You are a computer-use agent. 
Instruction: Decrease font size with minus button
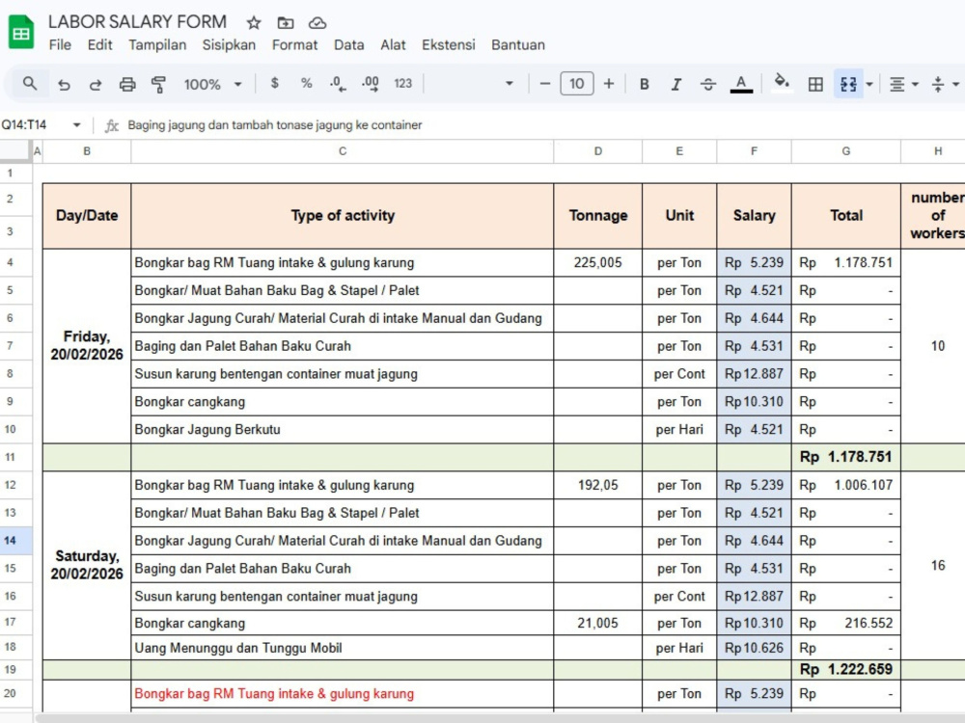click(x=544, y=84)
